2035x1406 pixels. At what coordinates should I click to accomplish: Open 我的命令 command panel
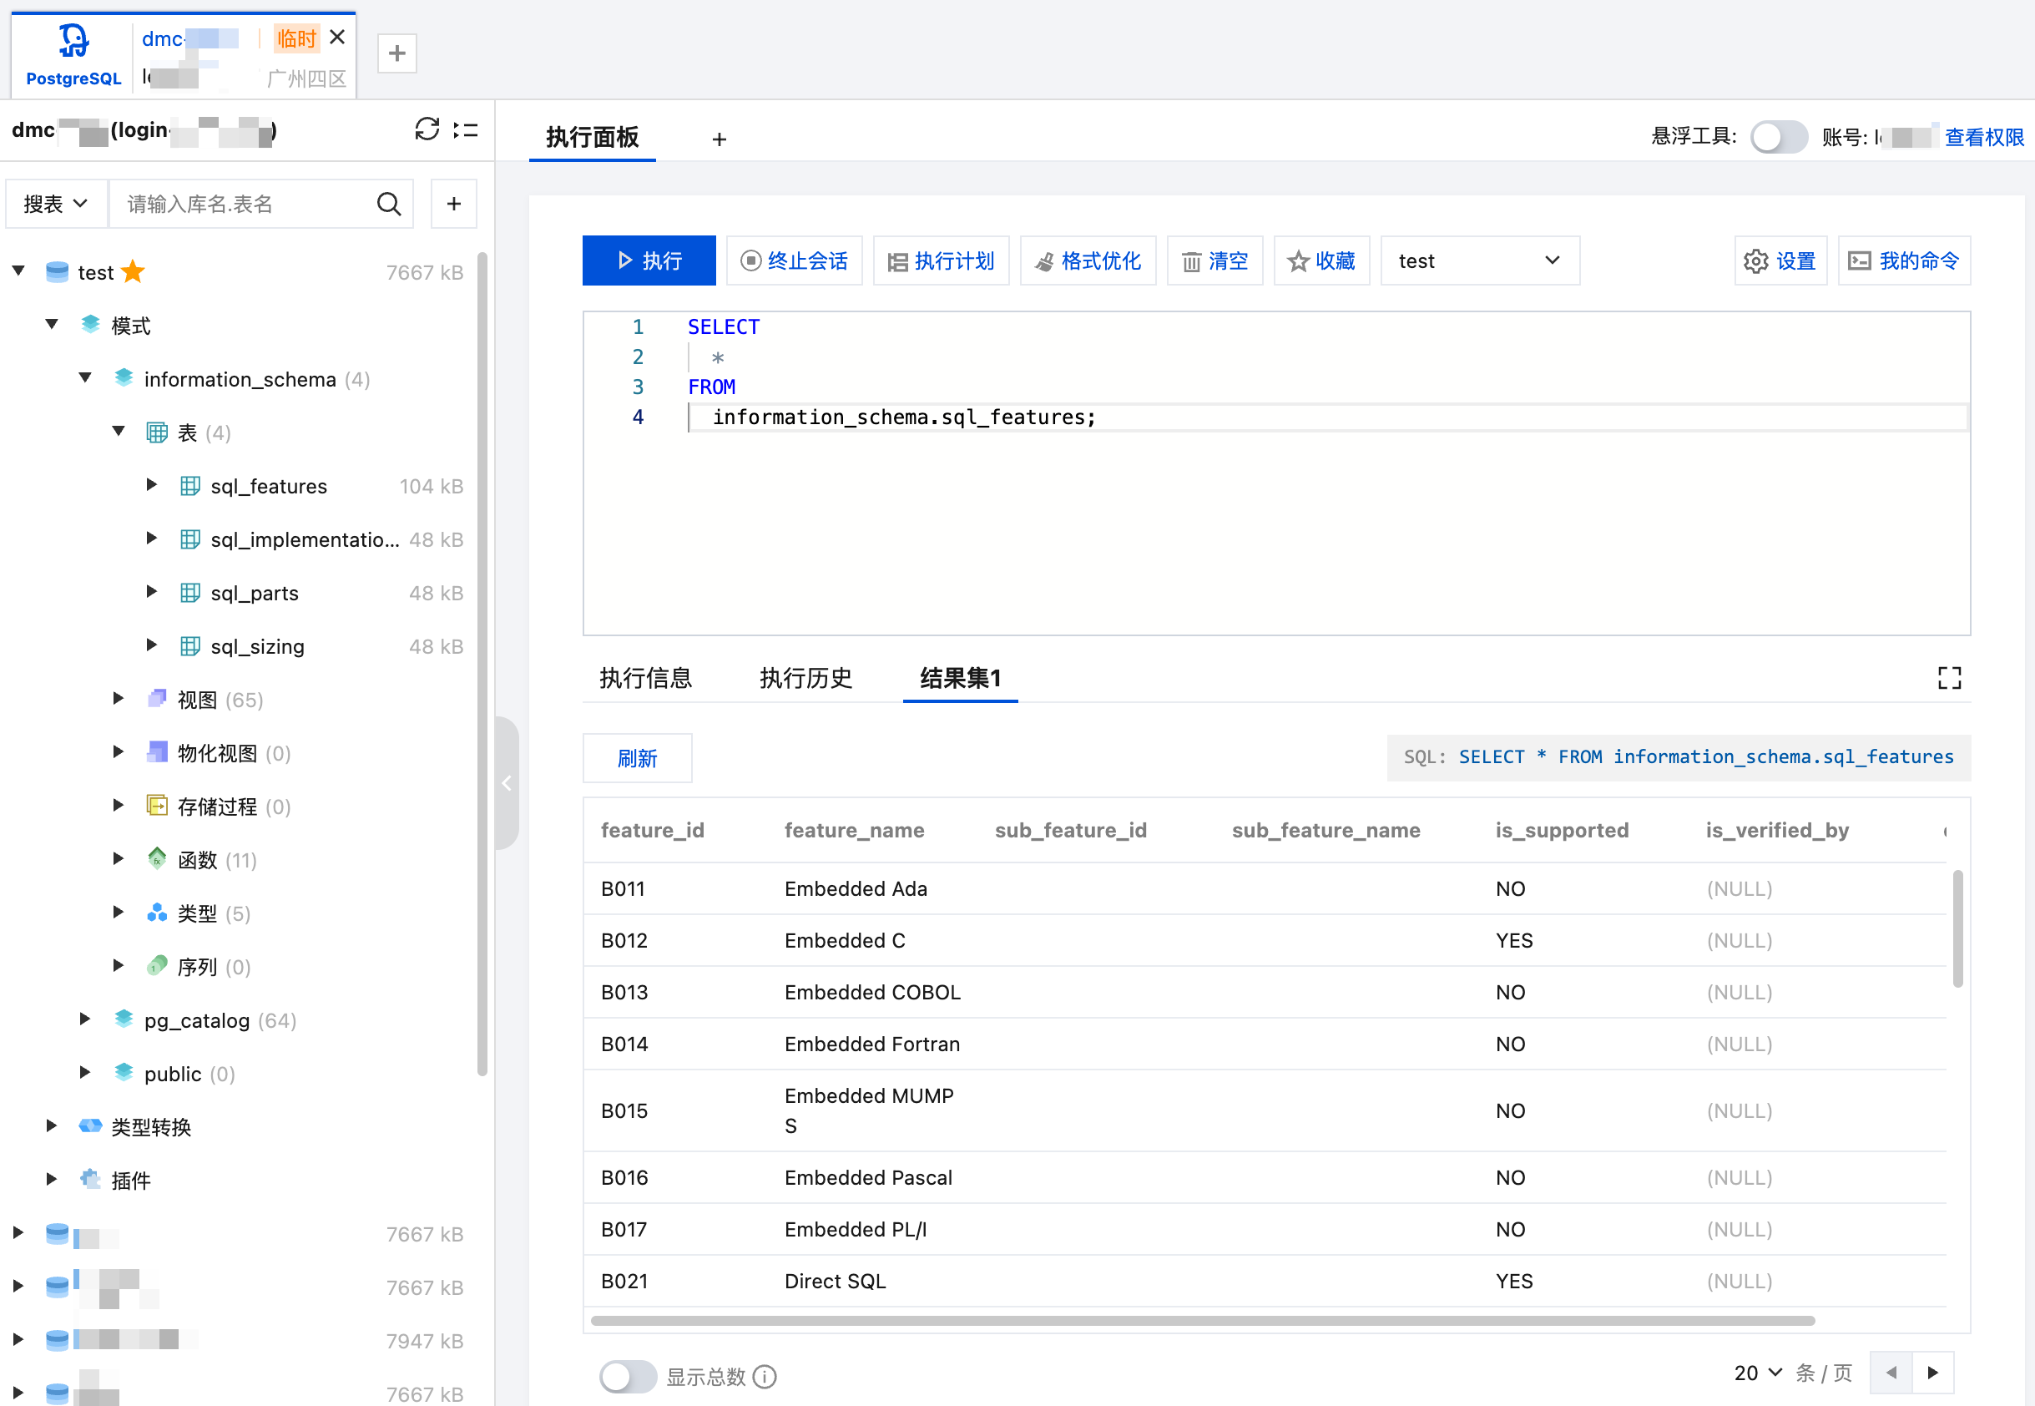point(1903,260)
